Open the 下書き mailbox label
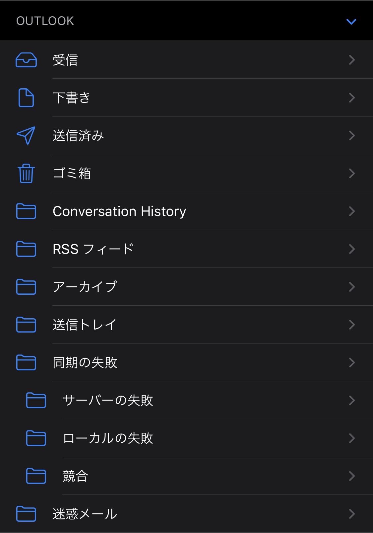Screen dimensions: 373x533 click(72, 98)
